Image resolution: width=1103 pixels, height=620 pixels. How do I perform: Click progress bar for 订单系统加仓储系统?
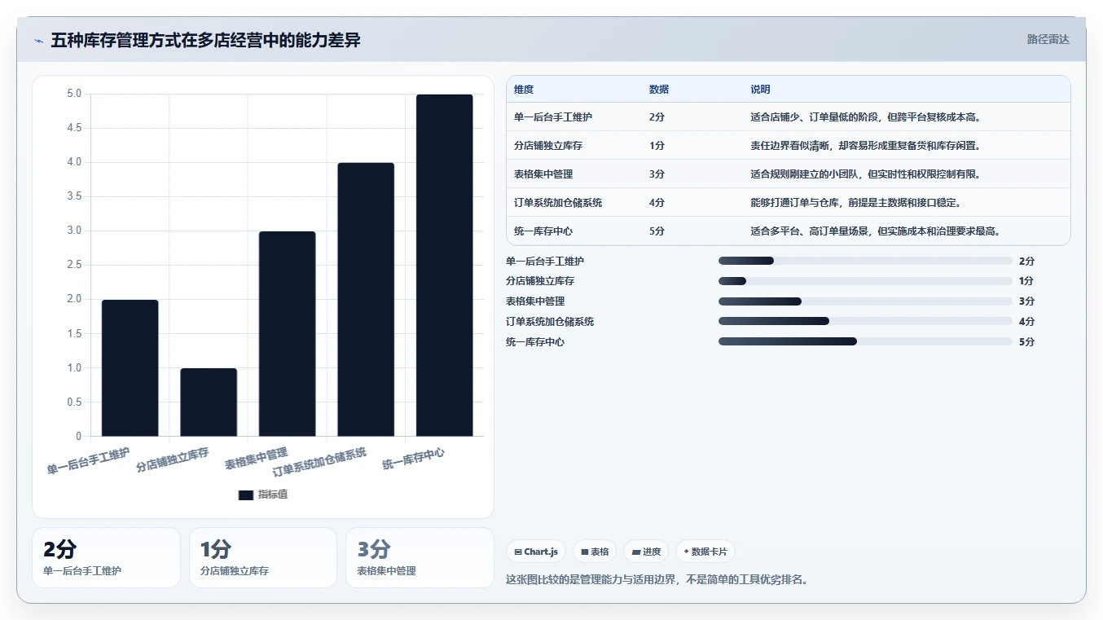[x=865, y=322]
